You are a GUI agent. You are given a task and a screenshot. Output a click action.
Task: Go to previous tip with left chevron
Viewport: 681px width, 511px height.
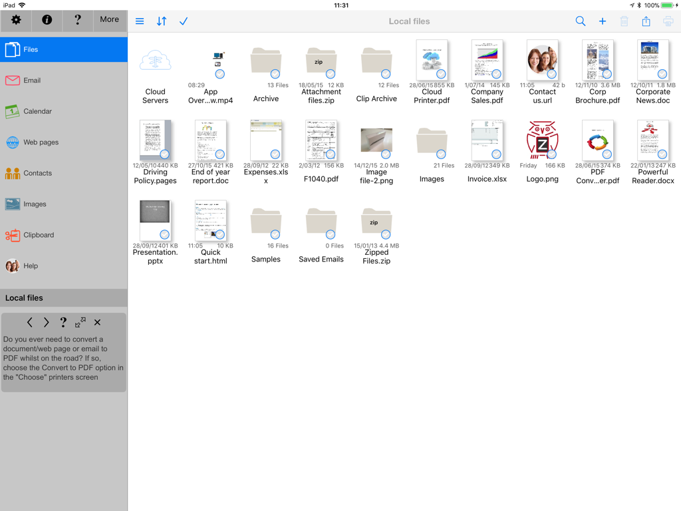coord(30,322)
